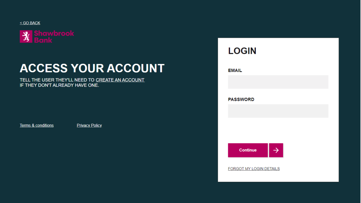The width and height of the screenshot is (361, 203).
Task: Focus the Password input field
Action: click(x=278, y=111)
